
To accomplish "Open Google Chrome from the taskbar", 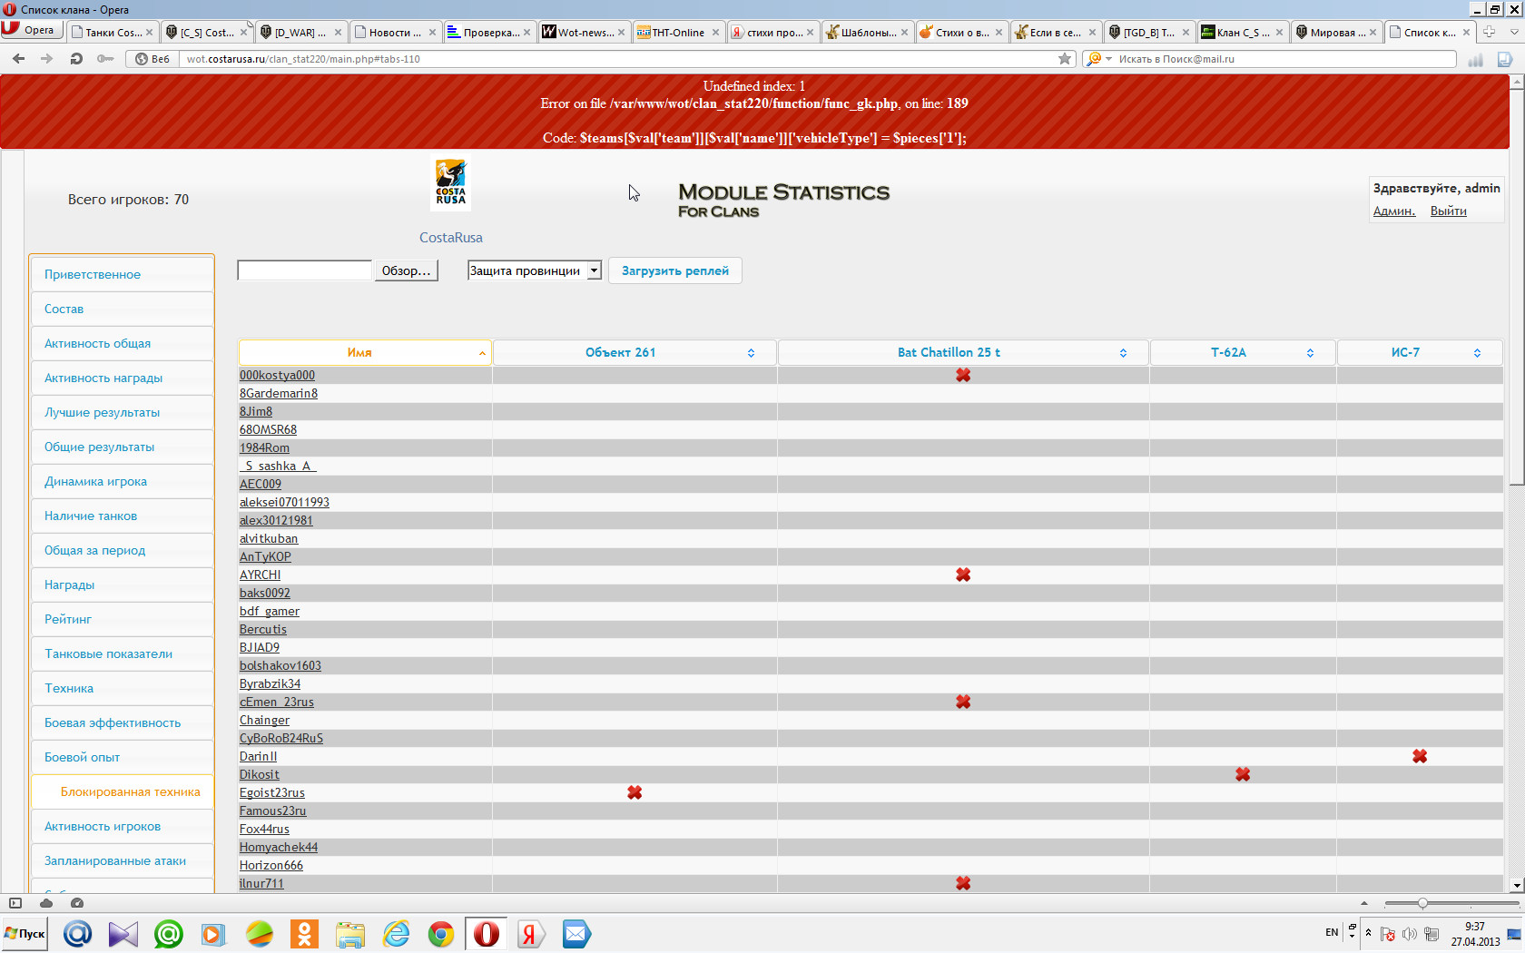I will (441, 934).
